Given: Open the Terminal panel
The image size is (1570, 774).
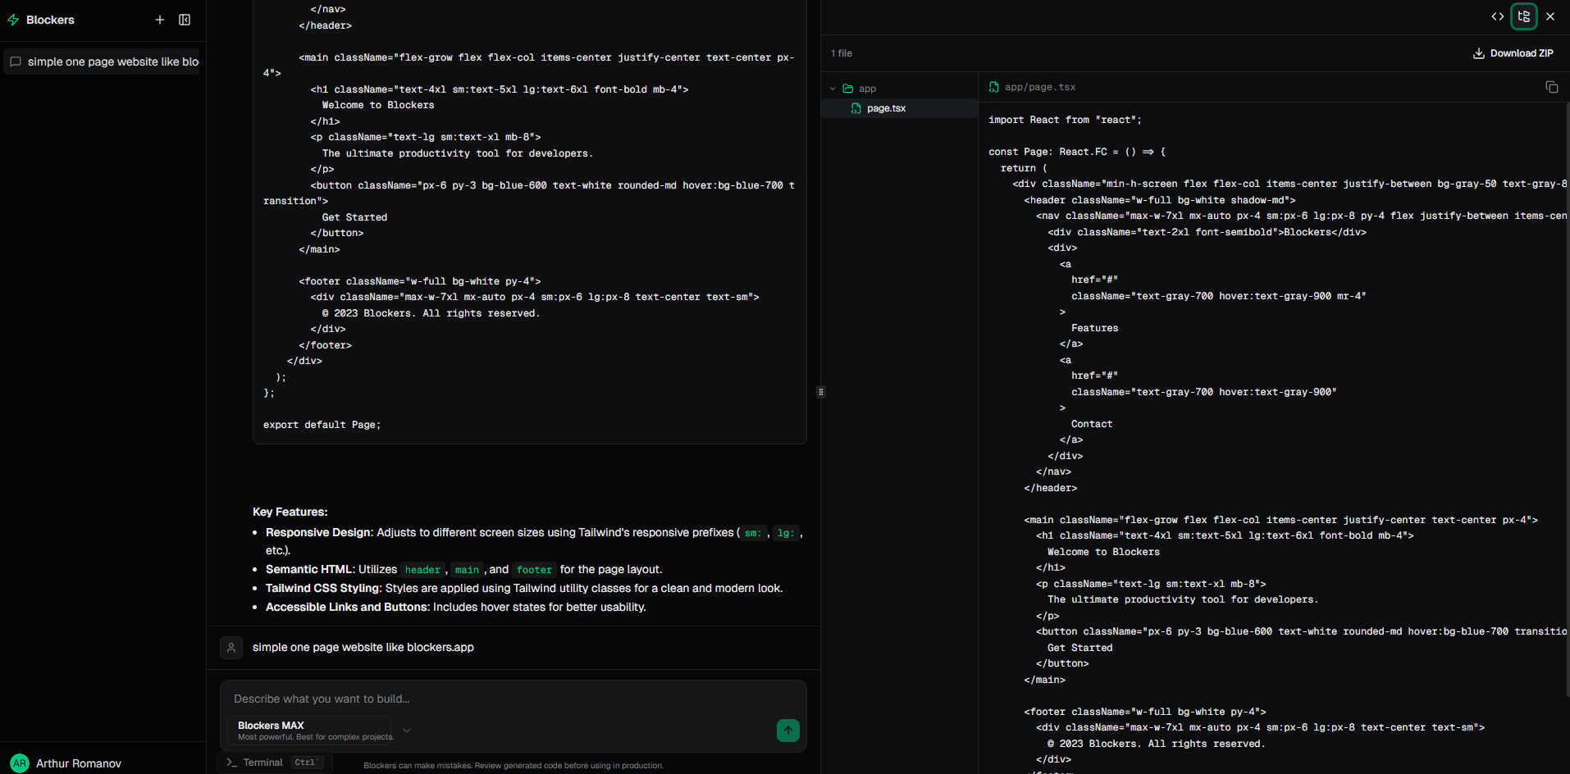Looking at the screenshot, I should tap(262, 763).
